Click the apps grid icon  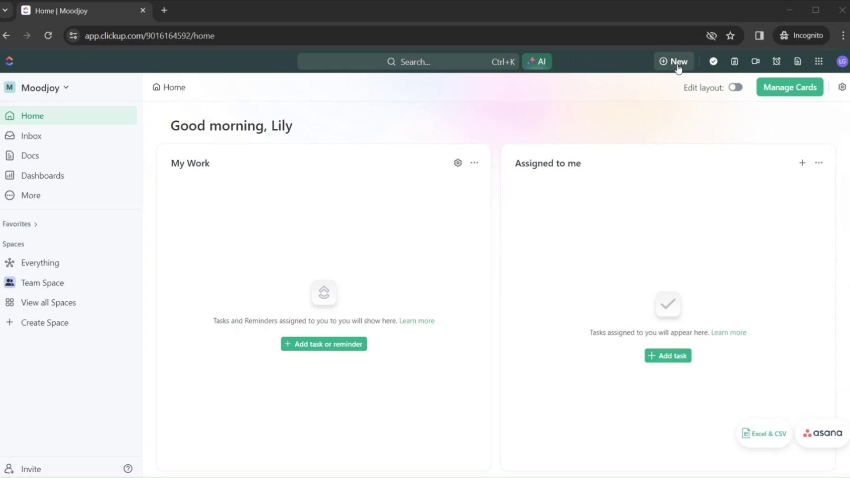pyautogui.click(x=819, y=61)
